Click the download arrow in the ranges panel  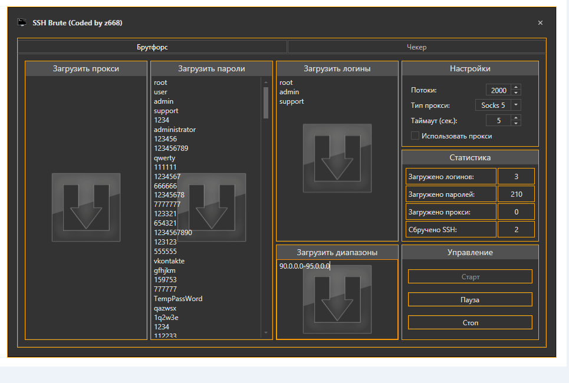337,301
